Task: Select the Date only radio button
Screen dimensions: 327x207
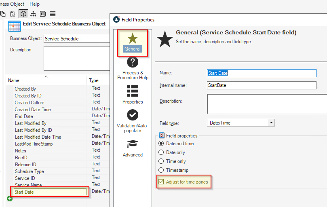Action: 161,152
